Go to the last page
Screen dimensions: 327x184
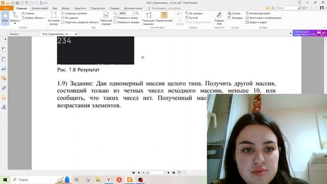tap(174, 173)
